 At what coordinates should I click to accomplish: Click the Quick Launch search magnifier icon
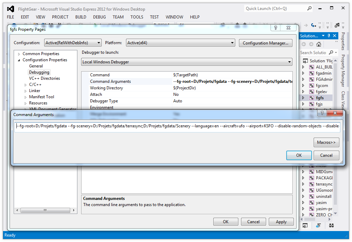pyautogui.click(x=309, y=9)
